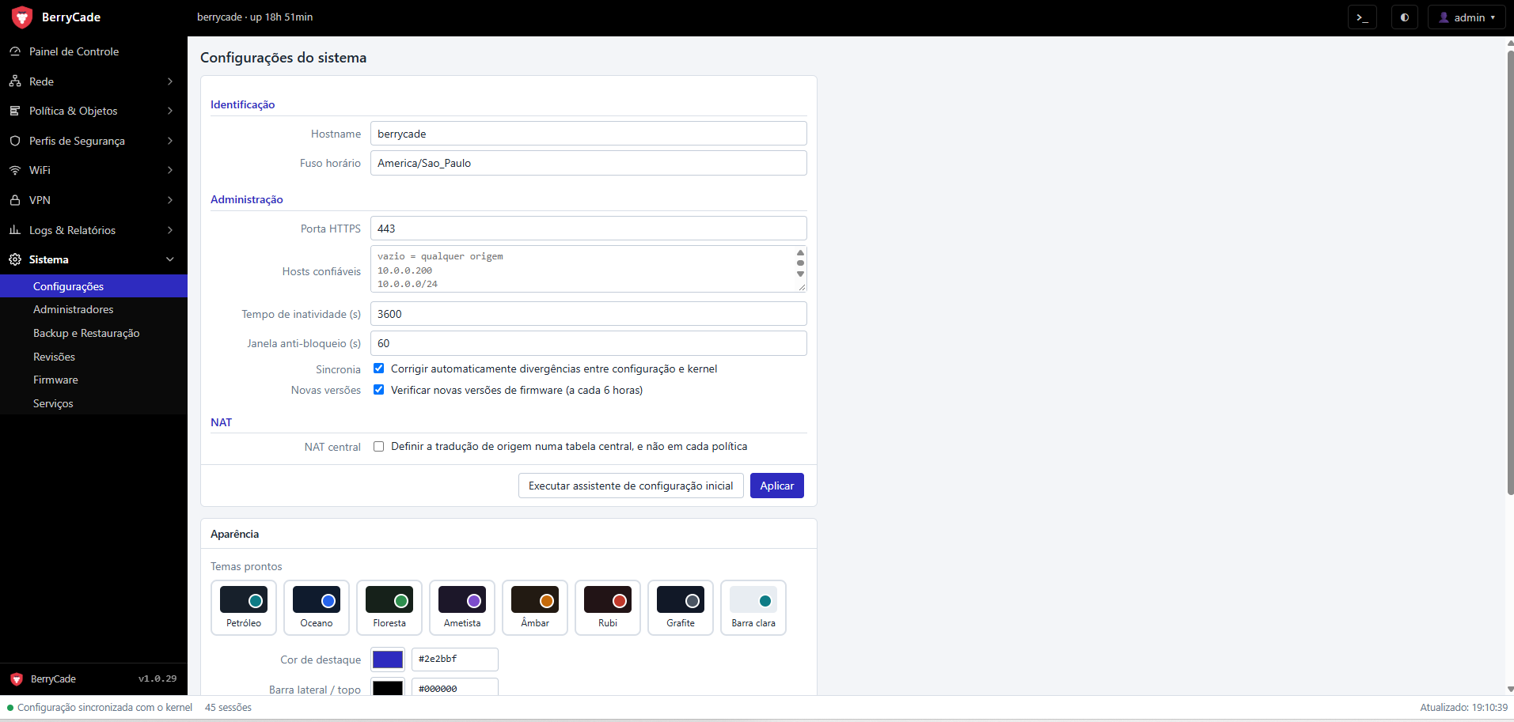
Task: Toggle the Sincronia auto-correct checkbox
Action: tap(379, 369)
